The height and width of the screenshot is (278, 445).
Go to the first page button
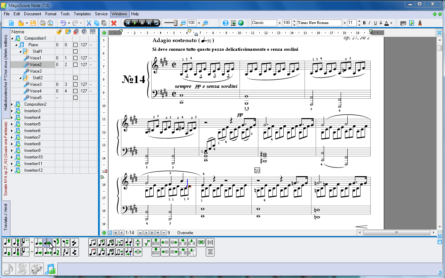click(116, 233)
